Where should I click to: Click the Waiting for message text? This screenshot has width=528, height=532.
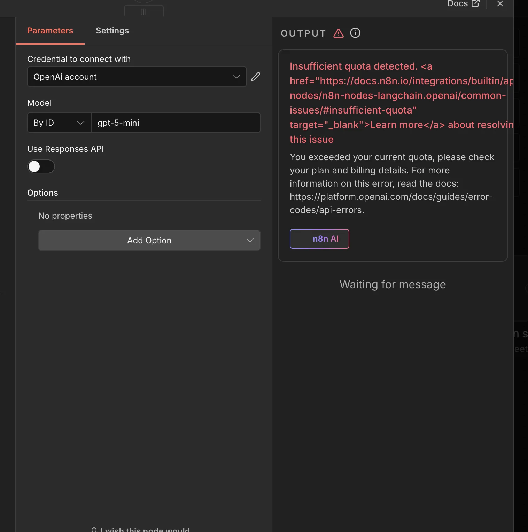coord(393,284)
